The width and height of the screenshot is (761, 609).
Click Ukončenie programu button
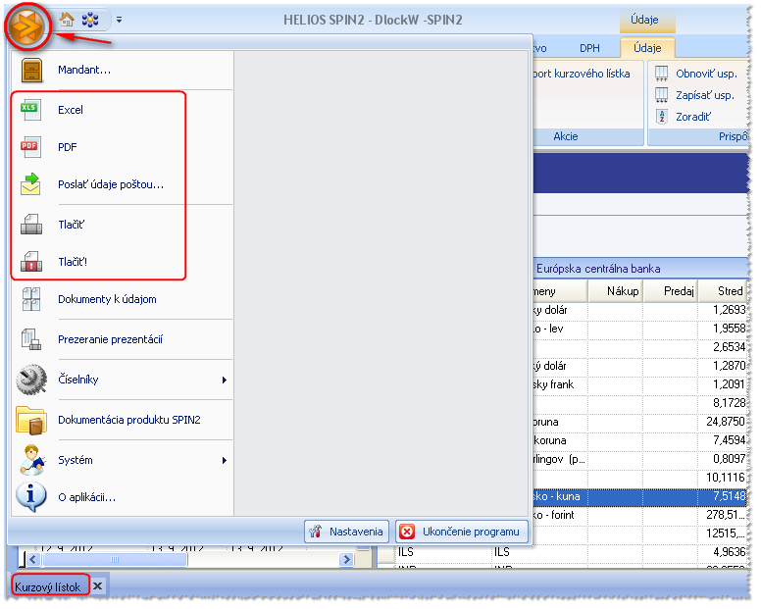[462, 532]
